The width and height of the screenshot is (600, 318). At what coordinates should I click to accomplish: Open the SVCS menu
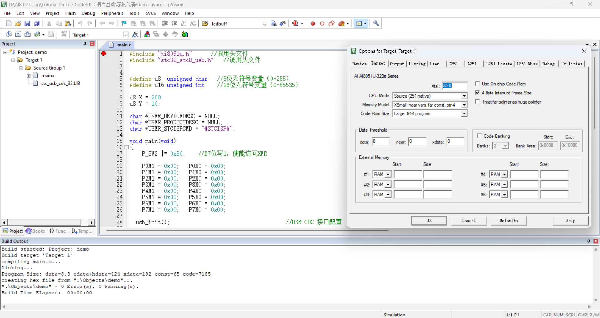click(151, 13)
